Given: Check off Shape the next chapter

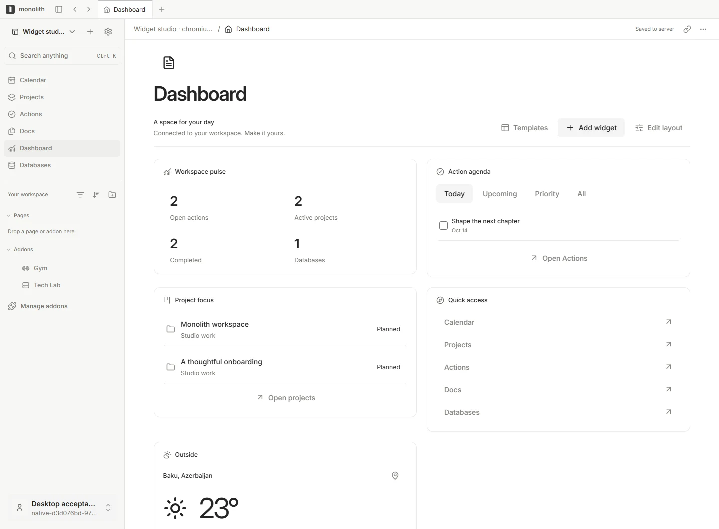Looking at the screenshot, I should pyautogui.click(x=443, y=225).
